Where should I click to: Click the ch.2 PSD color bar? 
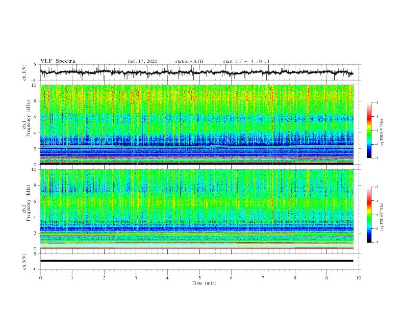(369, 215)
